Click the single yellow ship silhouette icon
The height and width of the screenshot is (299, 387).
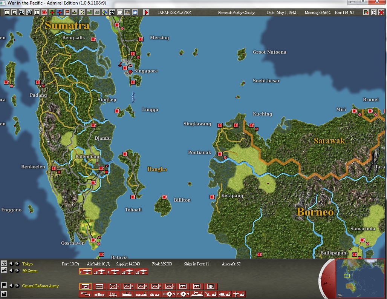pyautogui.click(x=75, y=12)
